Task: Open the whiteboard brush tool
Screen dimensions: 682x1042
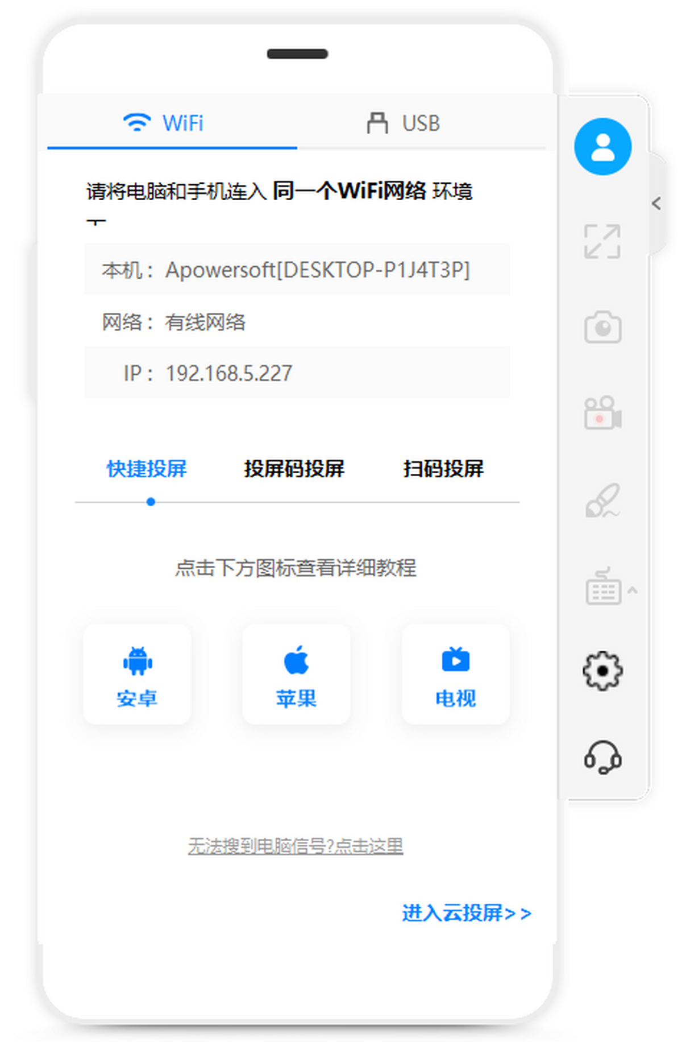Action: tap(602, 500)
